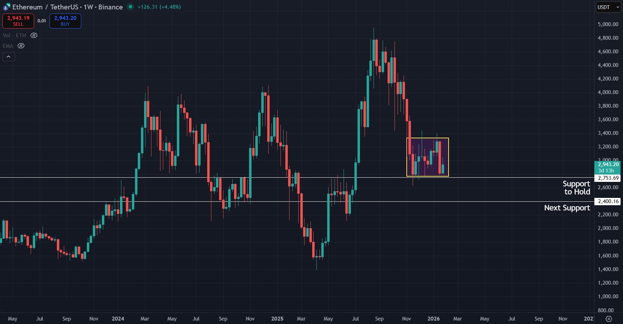Click the 2,943.19 SELL button
This screenshot has width=623, height=324.
click(x=18, y=21)
